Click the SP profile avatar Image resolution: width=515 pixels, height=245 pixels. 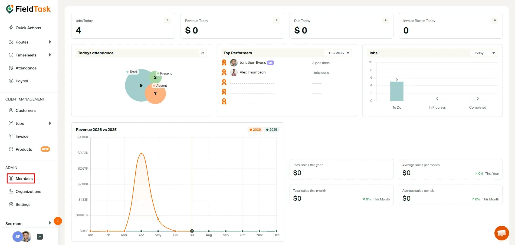18,237
